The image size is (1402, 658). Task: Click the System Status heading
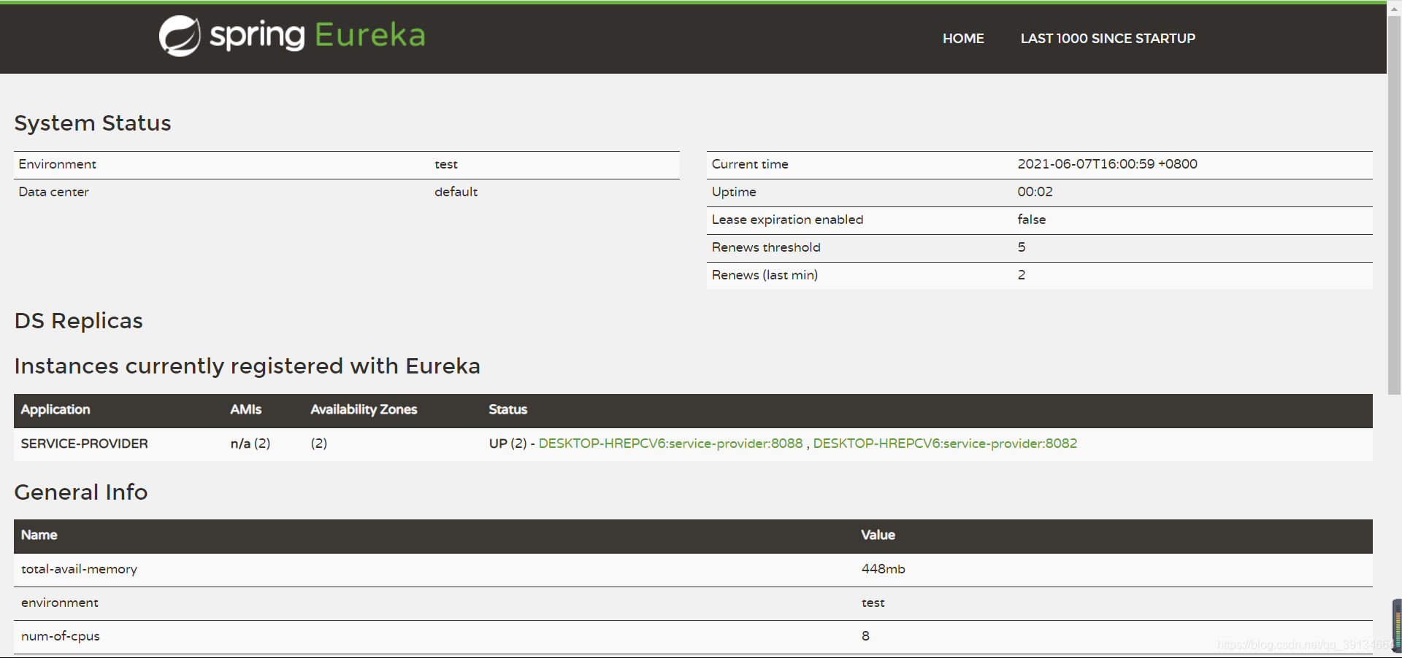click(x=93, y=123)
